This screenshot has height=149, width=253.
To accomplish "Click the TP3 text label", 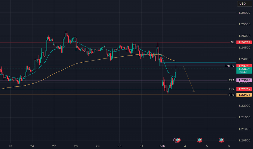I will click(x=232, y=95).
